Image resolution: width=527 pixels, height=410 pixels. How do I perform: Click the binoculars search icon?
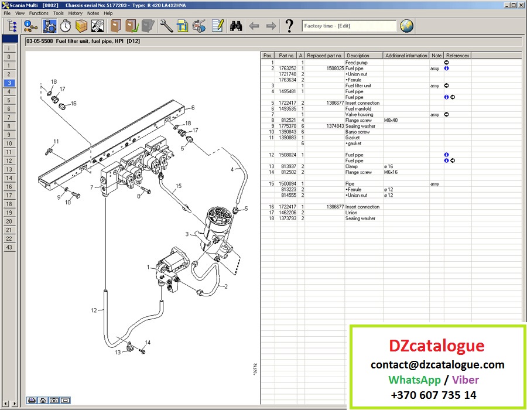tap(237, 26)
